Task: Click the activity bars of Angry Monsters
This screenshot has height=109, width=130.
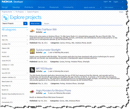Action: (44, 93)
